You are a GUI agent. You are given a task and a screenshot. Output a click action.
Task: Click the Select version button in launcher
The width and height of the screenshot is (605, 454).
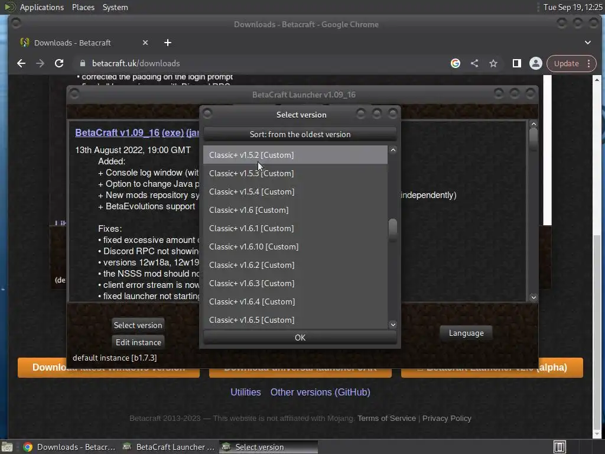138,325
